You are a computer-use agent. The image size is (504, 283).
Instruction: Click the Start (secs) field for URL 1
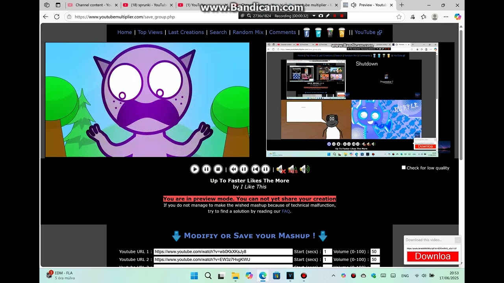pyautogui.click(x=327, y=252)
